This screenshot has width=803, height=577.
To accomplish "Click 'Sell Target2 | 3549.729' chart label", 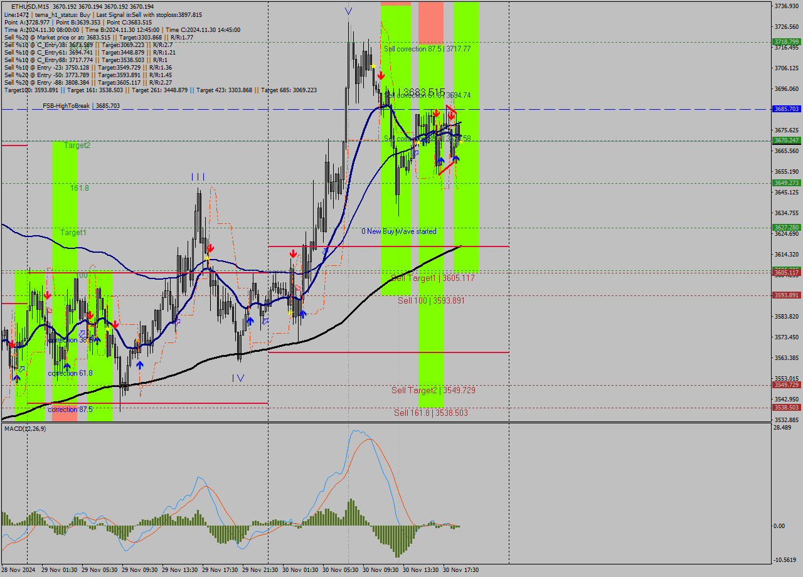I will coord(433,390).
